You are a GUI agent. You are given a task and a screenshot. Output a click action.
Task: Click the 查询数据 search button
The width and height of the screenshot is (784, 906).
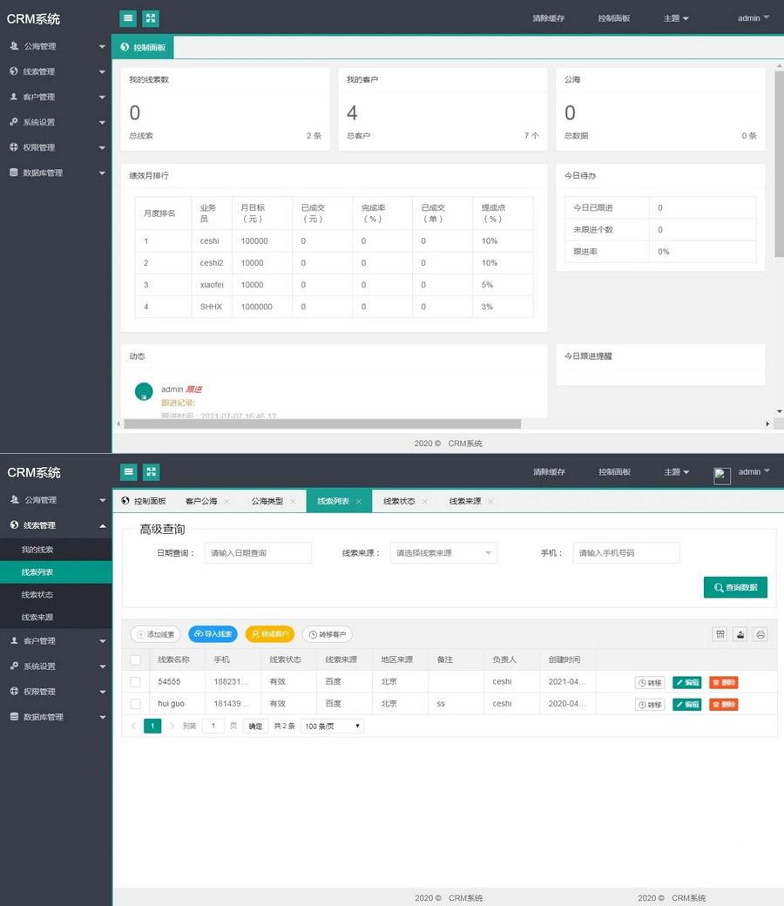click(735, 587)
